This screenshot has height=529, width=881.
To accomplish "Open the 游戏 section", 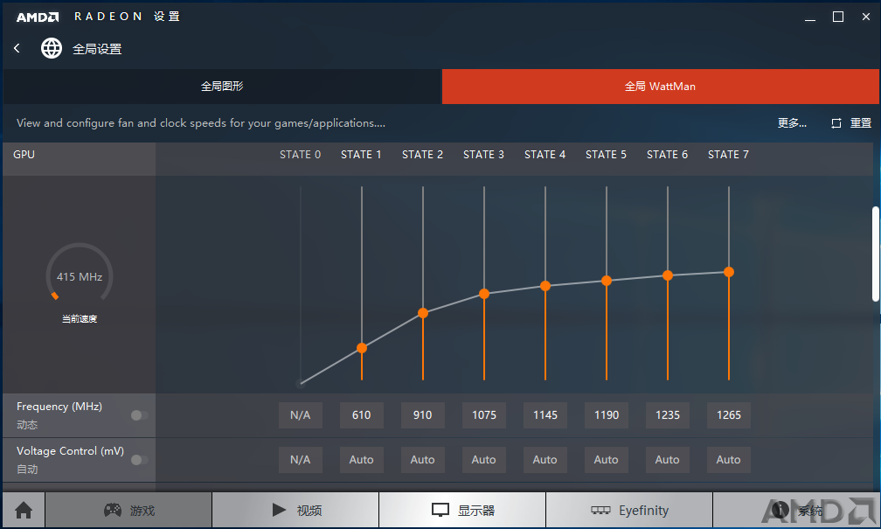I will [x=128, y=510].
